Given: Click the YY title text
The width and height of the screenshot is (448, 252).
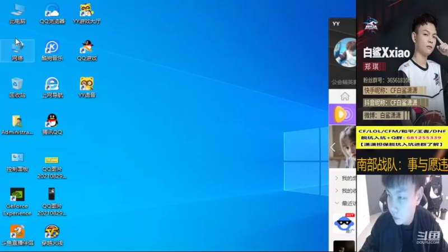Looking at the screenshot, I should coord(336,24).
